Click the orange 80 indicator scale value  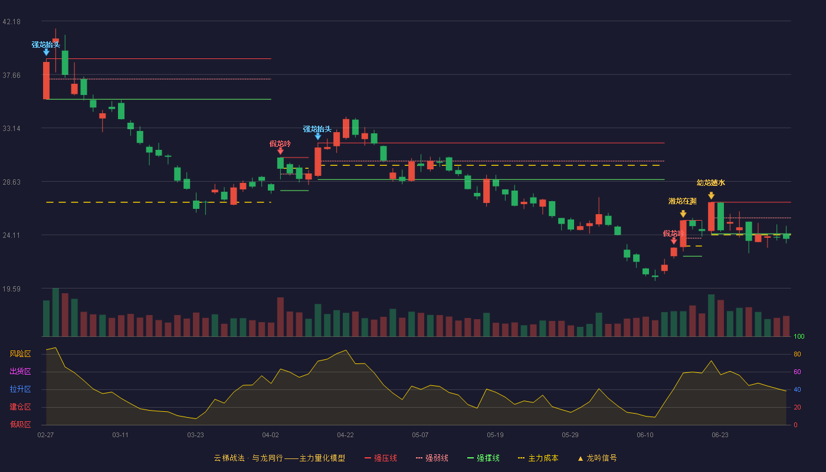coord(797,354)
